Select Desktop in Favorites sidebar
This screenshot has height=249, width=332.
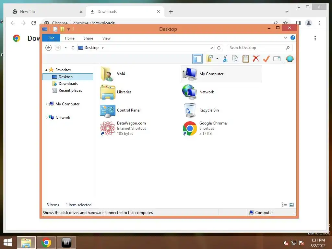click(x=68, y=77)
